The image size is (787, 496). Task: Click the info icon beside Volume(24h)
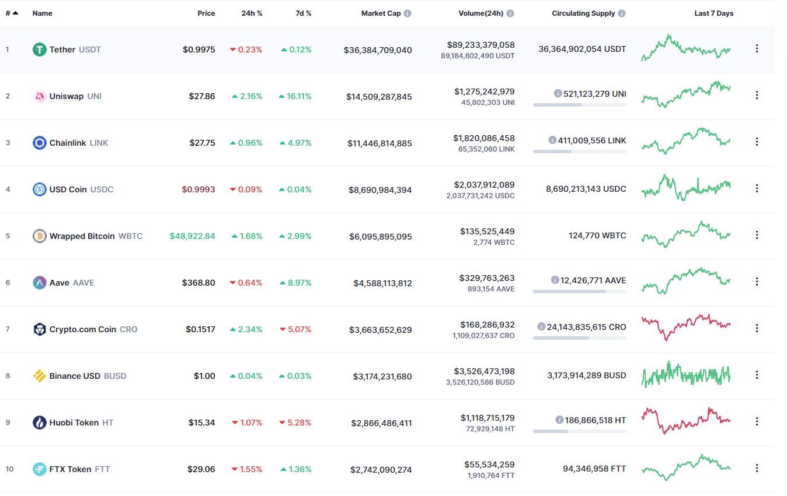click(x=510, y=13)
